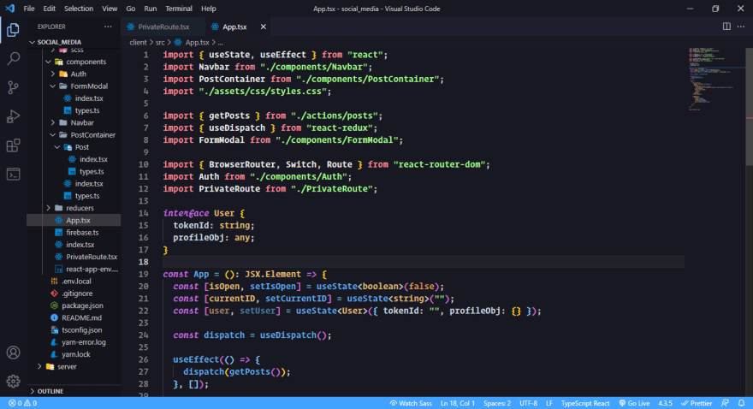Image resolution: width=753 pixels, height=409 pixels.
Task: Collapse the FormModal folder
Action: click(x=52, y=86)
